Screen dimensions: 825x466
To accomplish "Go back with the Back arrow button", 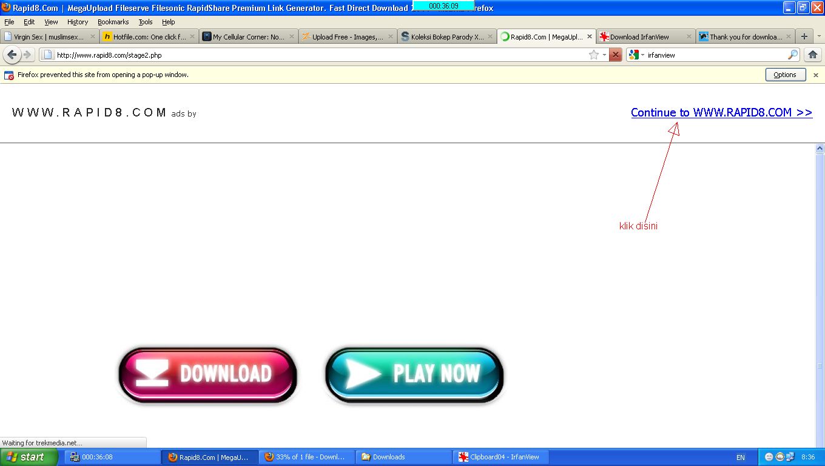I will coord(12,55).
